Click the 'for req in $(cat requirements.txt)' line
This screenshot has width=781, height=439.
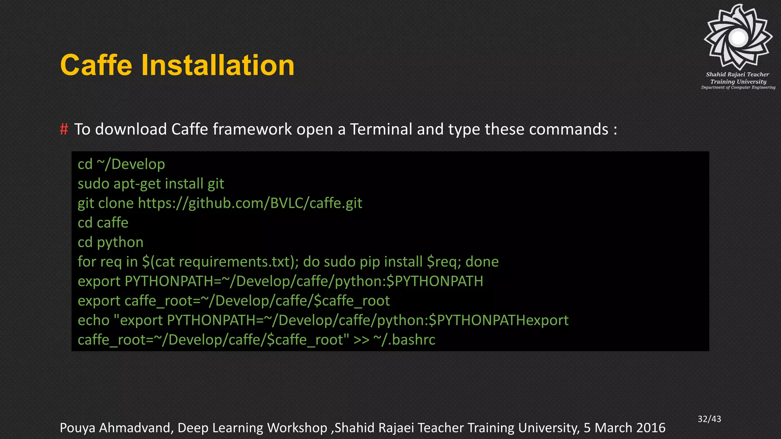click(x=288, y=262)
